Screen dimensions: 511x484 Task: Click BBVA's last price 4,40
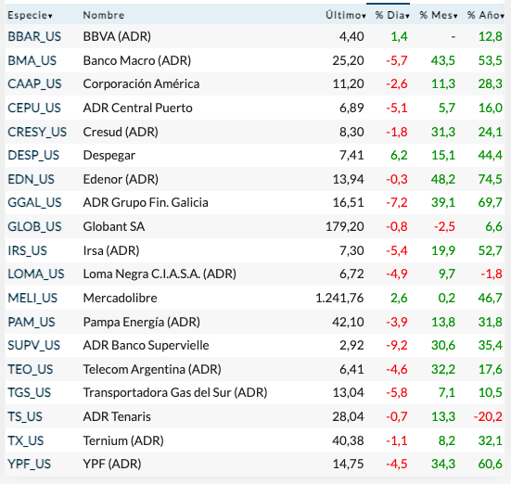coord(351,36)
